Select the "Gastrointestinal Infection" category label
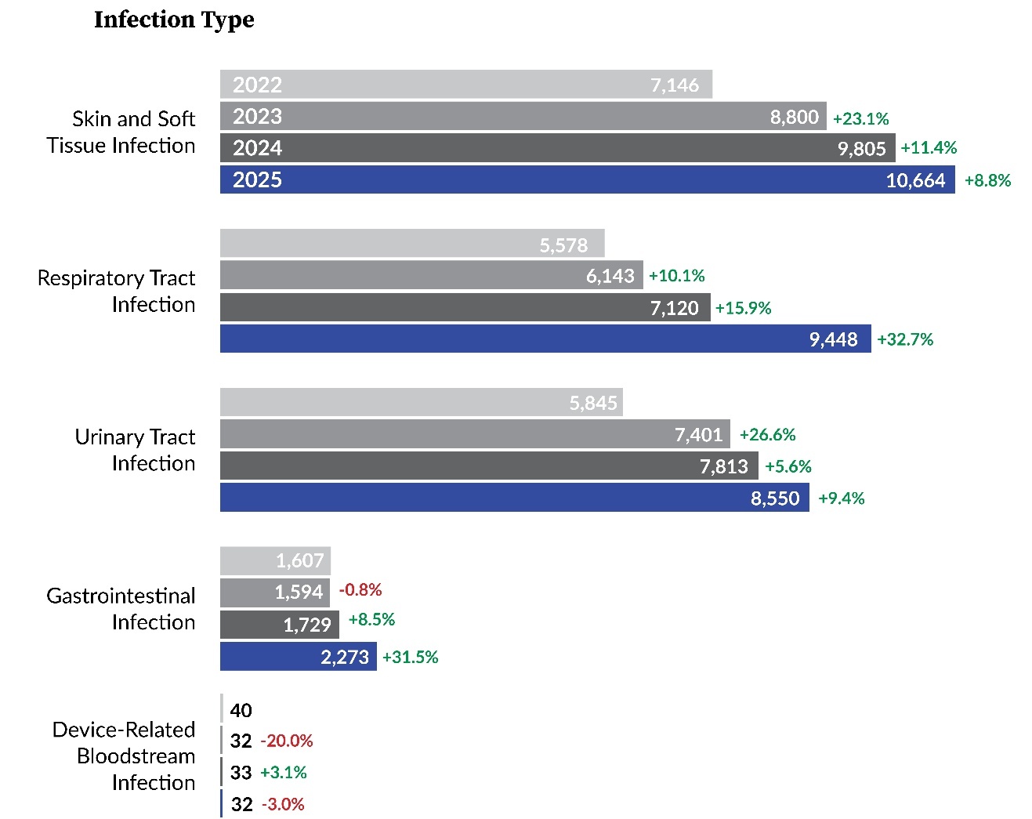 coord(121,608)
